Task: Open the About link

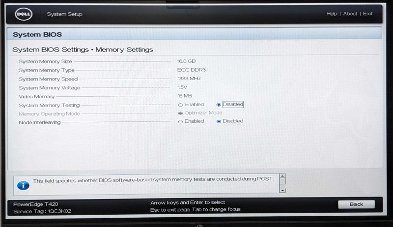Action: point(350,14)
